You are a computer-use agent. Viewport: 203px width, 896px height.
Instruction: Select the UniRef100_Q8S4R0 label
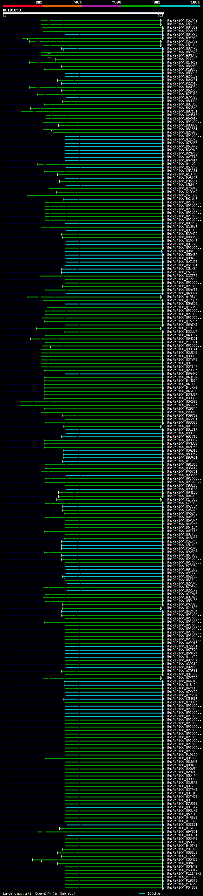click(182, 48)
